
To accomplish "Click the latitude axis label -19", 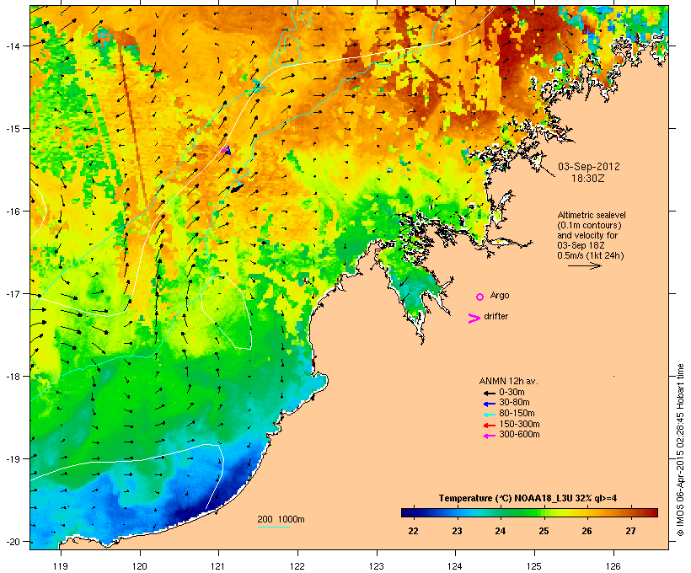I will pos(12,459).
